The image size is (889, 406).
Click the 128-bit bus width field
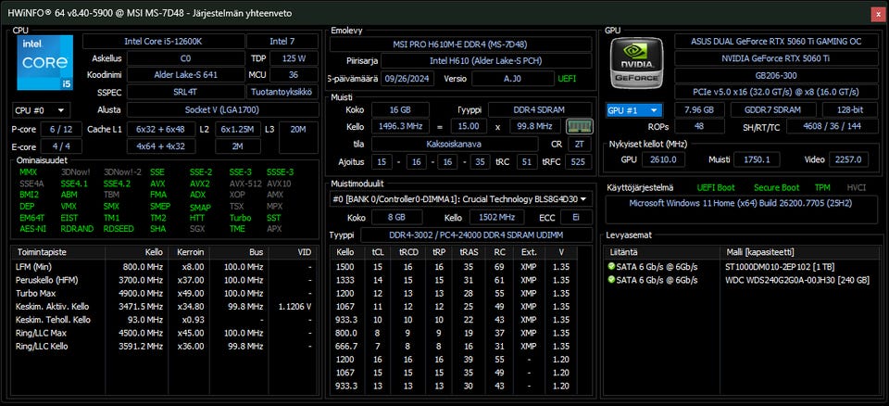pyautogui.click(x=850, y=110)
